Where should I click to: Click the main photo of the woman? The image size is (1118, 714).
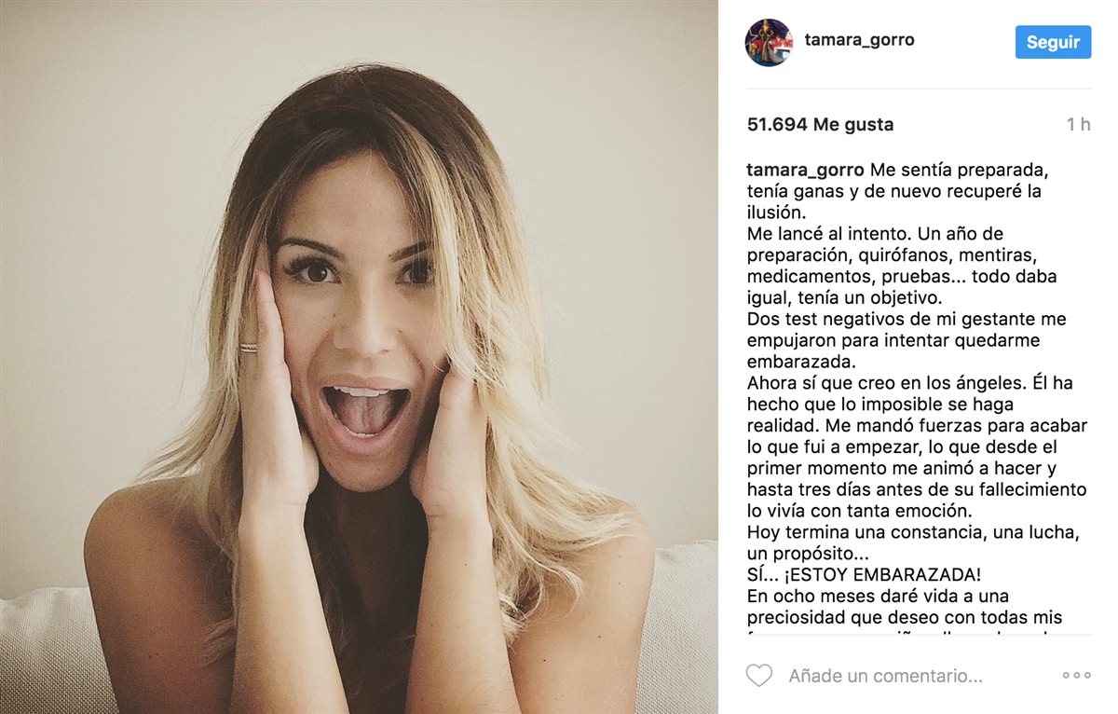coord(359,357)
